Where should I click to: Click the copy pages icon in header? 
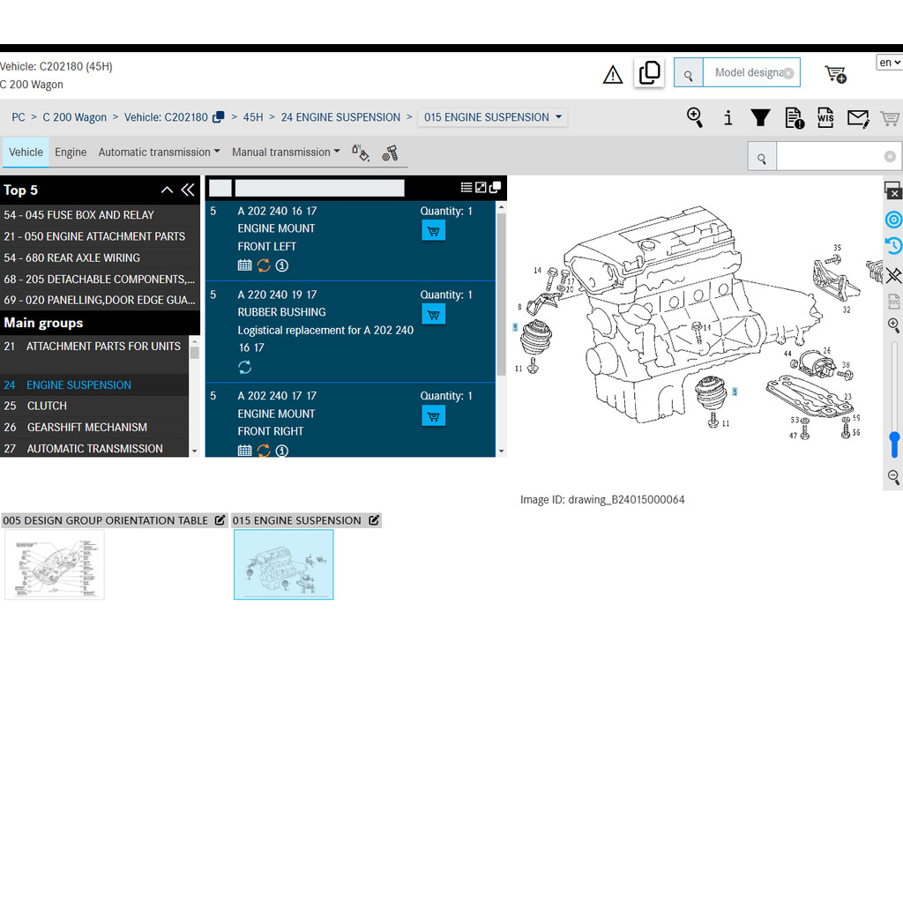point(649,72)
